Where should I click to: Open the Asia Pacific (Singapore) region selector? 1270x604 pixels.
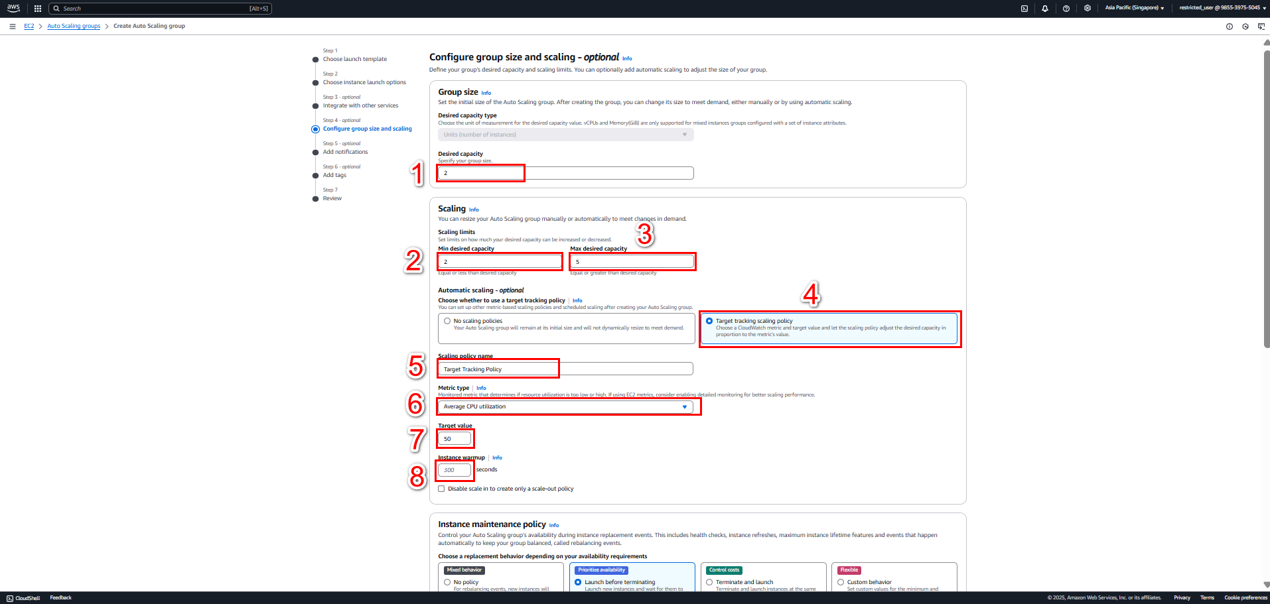tap(1135, 8)
